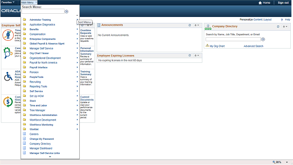Click the Help question mark icon

[282, 20]
